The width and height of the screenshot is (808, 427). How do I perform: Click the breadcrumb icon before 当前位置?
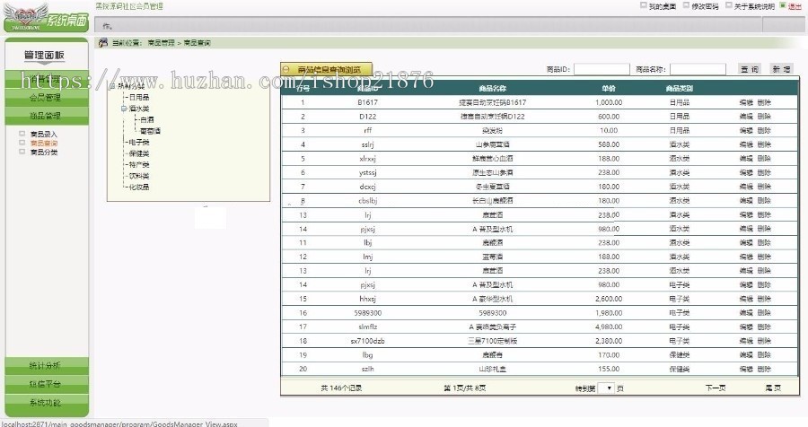point(103,42)
